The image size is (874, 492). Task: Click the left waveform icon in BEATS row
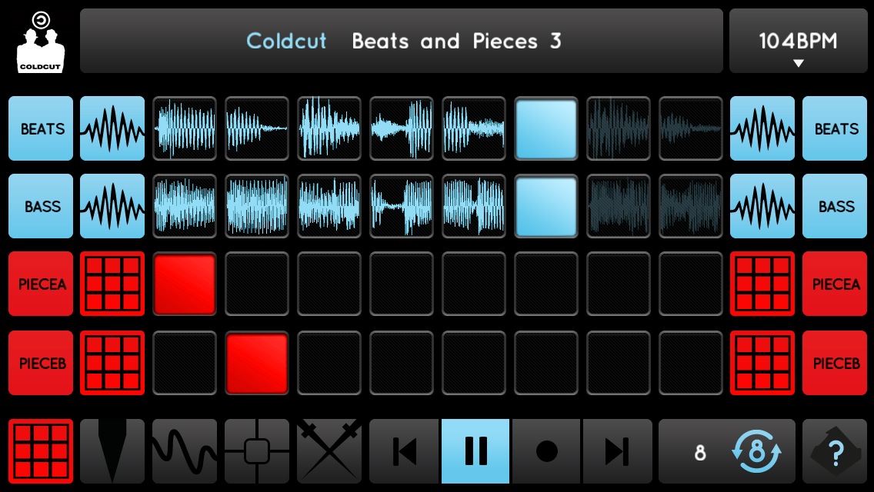[112, 128]
